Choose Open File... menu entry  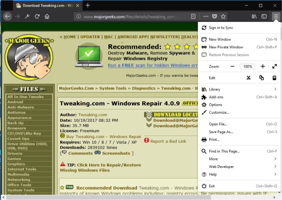pos(239,124)
